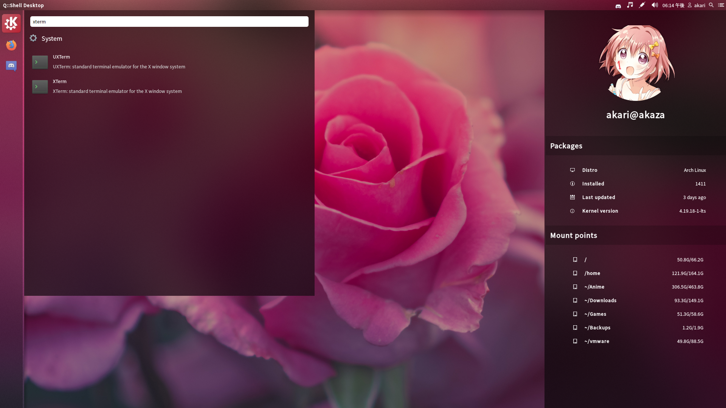The height and width of the screenshot is (408, 726).
Task: Click the Packages section header
Action: (566, 146)
